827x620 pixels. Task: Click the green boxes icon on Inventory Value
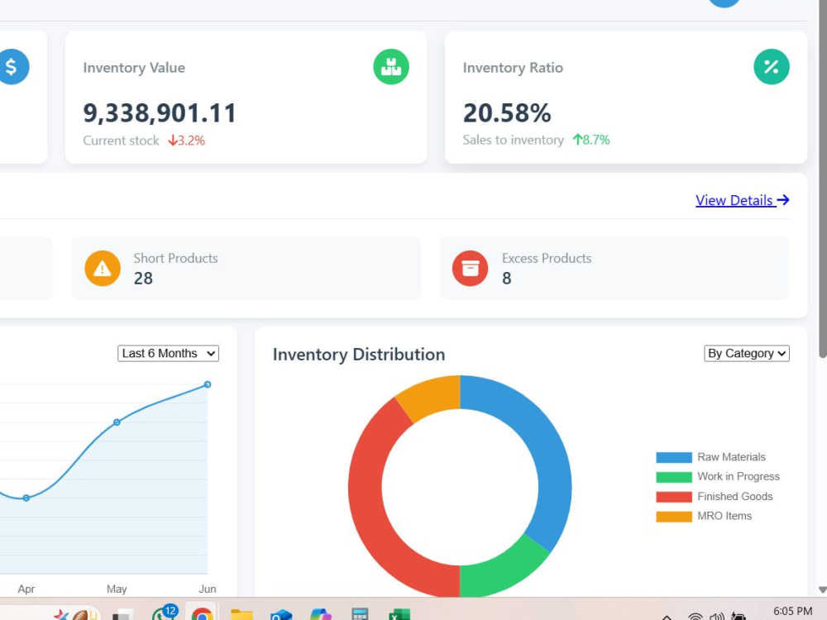click(391, 67)
